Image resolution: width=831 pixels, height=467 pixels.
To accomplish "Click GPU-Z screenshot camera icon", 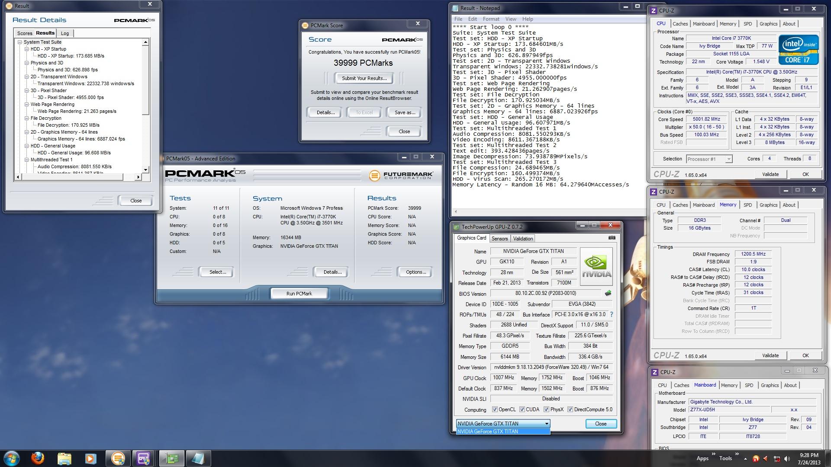I will (x=612, y=238).
